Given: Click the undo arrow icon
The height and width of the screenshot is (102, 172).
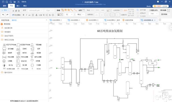Looking at the screenshot, I should 3,15.
